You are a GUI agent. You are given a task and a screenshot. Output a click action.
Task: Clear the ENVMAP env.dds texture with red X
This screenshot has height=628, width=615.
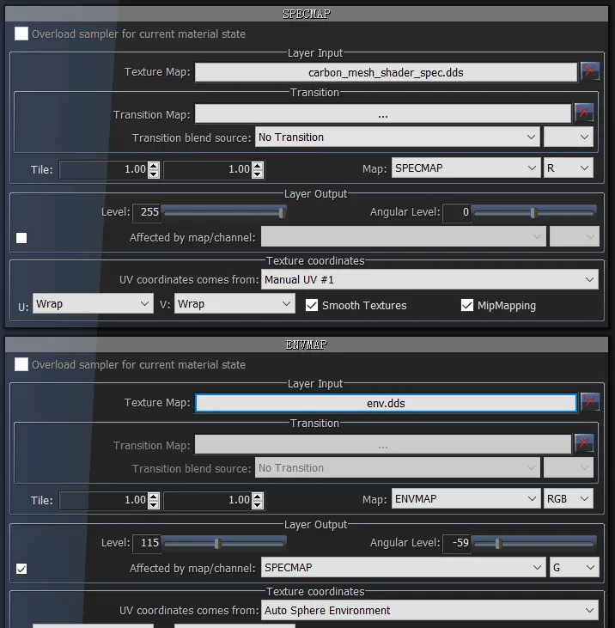(589, 402)
